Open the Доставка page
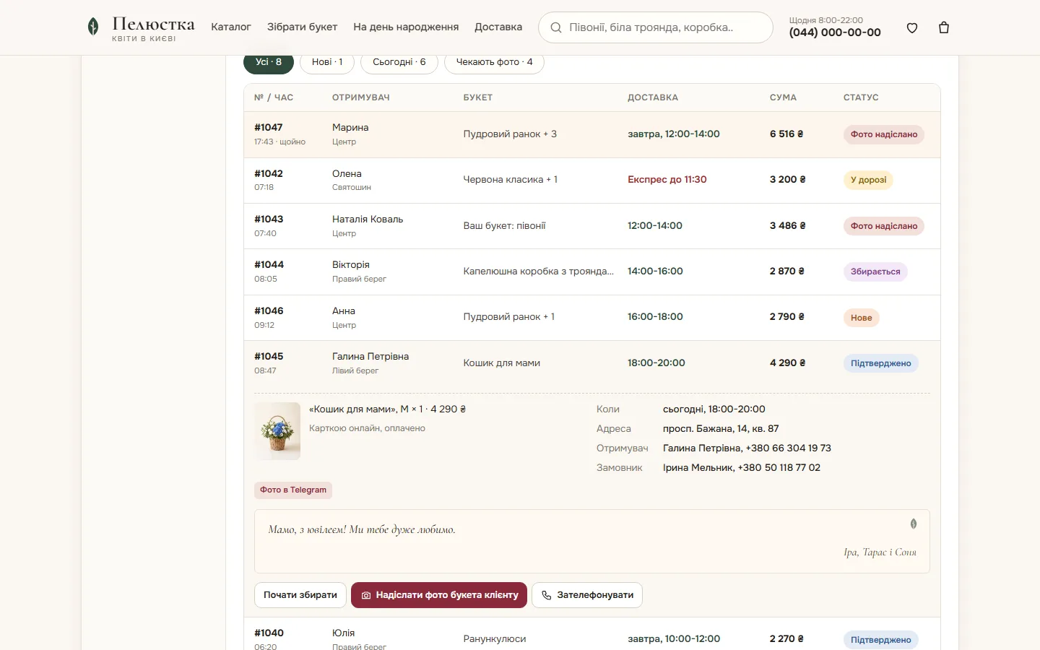 [x=498, y=27]
